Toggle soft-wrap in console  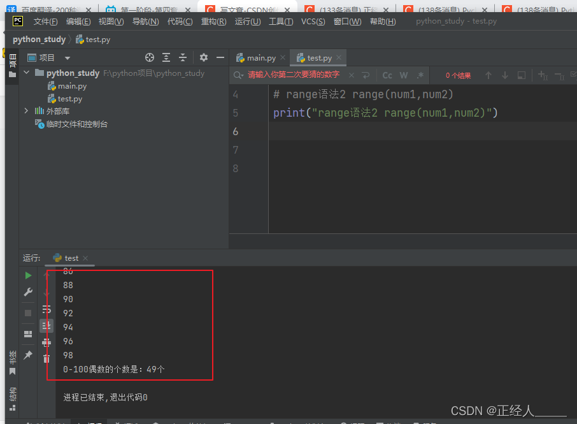tap(46, 309)
